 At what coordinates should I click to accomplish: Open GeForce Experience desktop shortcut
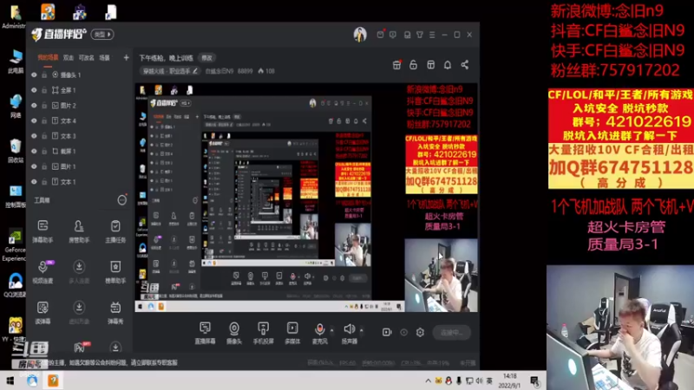pos(14,246)
